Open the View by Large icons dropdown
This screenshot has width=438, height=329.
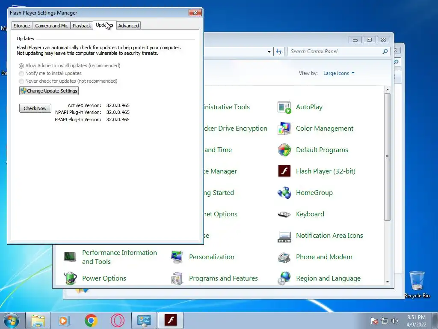click(339, 73)
